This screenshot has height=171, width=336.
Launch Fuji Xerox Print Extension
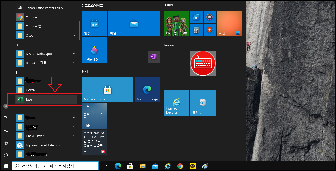(x=46, y=145)
